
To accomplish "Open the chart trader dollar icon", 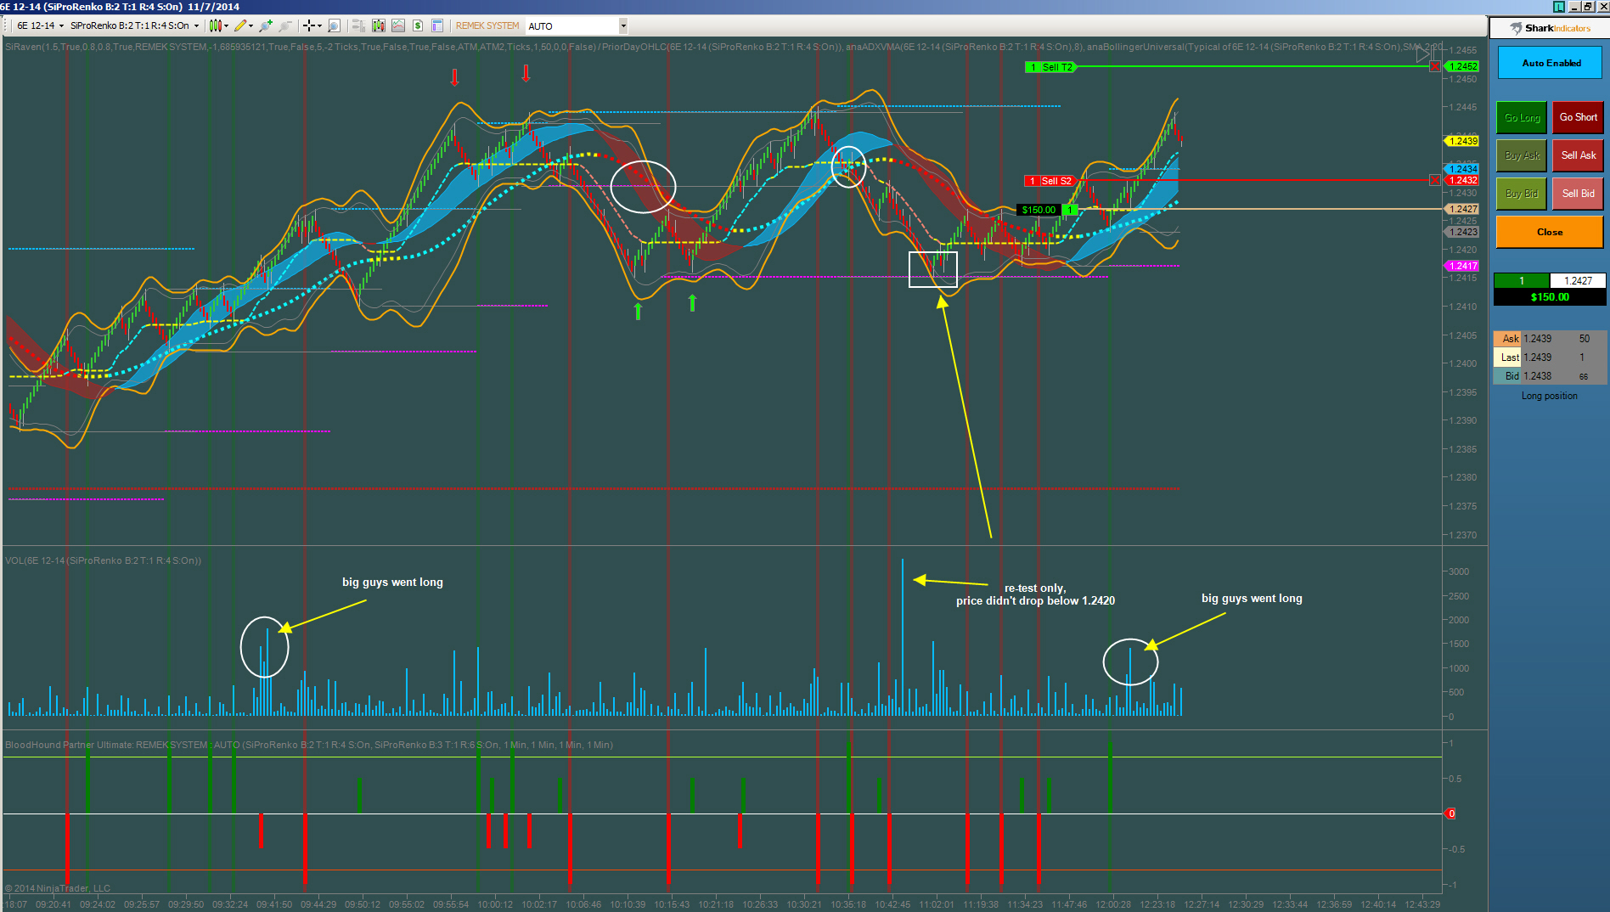I will pyautogui.click(x=417, y=25).
